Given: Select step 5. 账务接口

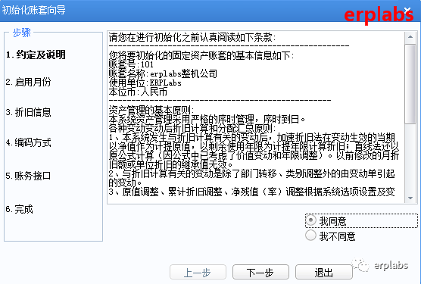Looking at the screenshot, I should (28, 176).
